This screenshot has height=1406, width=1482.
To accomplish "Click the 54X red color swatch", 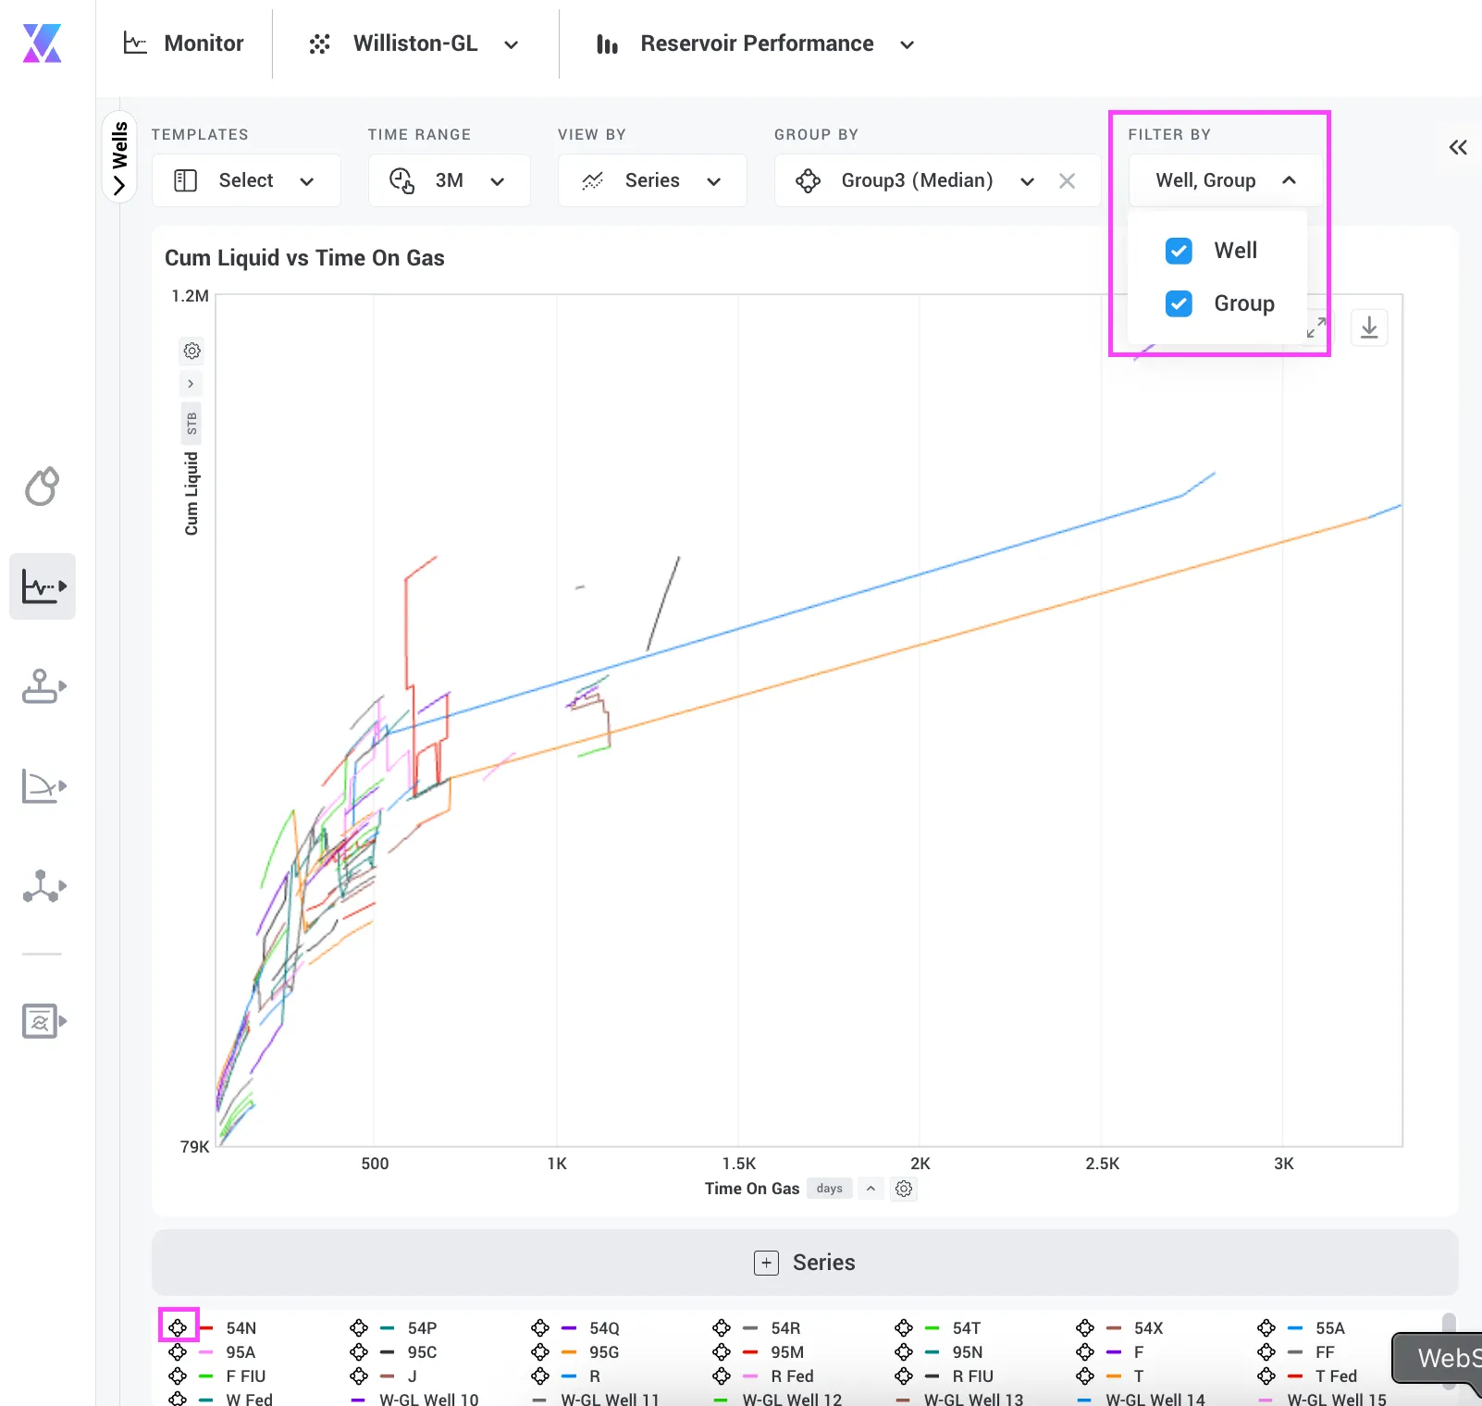I will [1114, 1328].
